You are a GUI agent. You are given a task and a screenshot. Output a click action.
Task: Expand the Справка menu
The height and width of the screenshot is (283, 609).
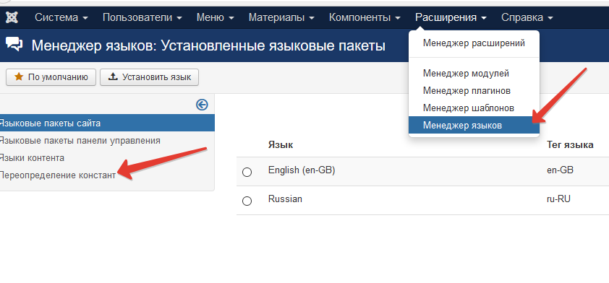527,17
